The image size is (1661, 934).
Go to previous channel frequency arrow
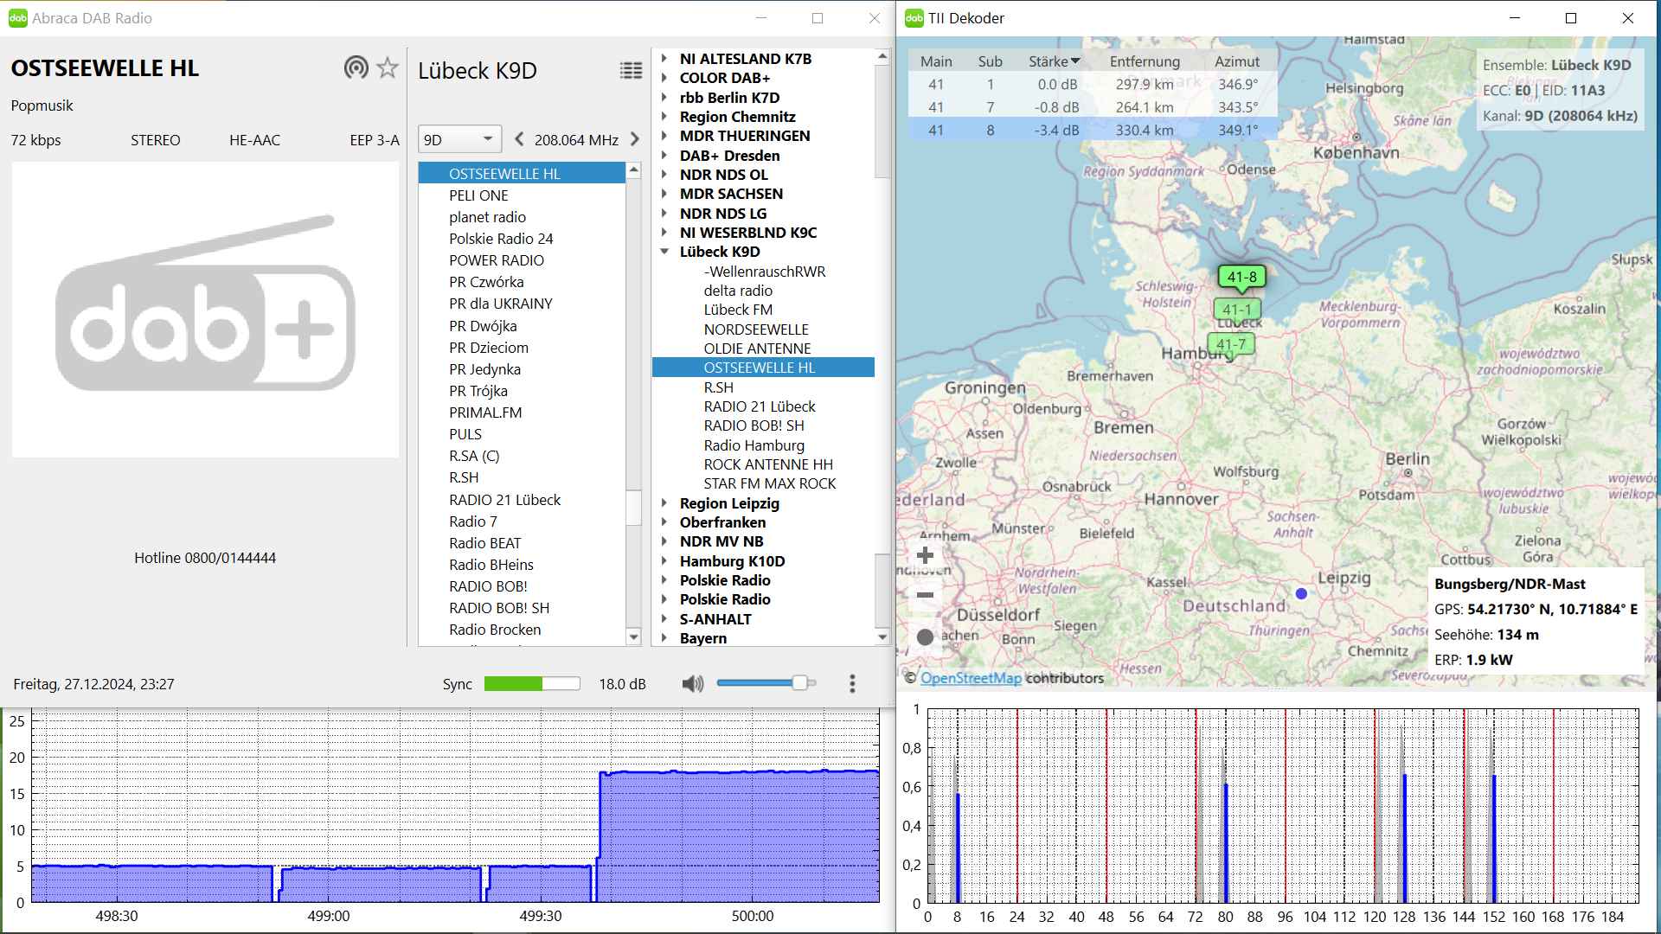[519, 139]
